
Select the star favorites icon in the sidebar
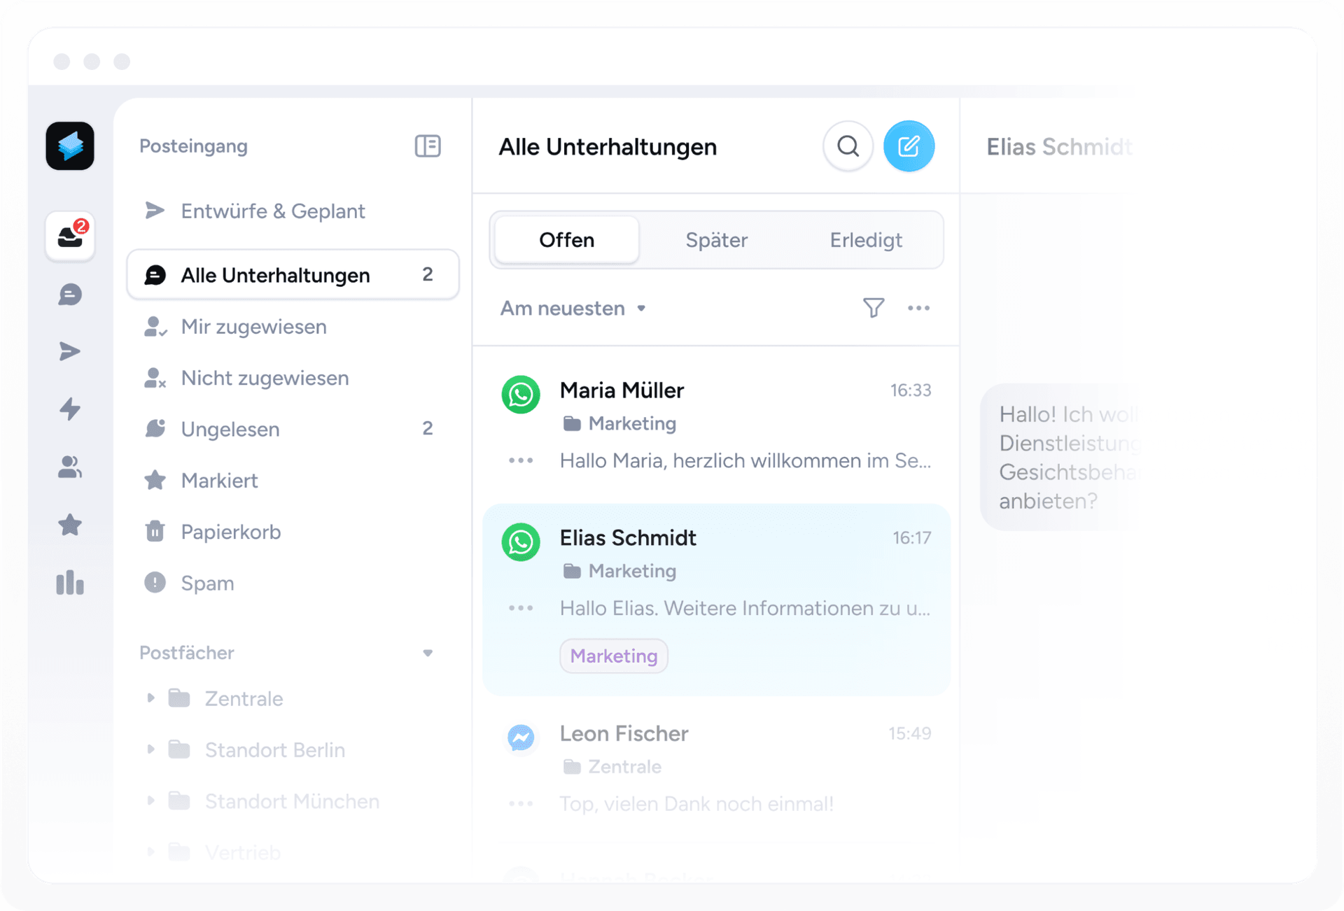pos(70,525)
